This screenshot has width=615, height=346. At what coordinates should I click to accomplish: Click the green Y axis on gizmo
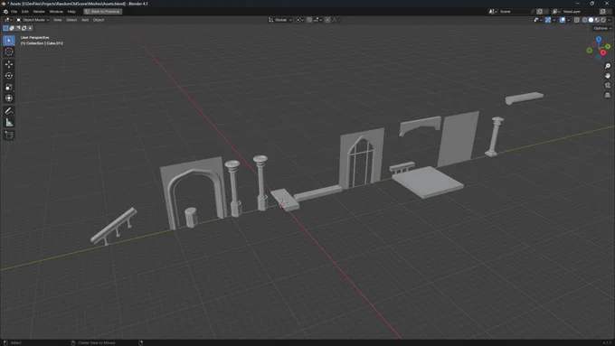coord(608,46)
